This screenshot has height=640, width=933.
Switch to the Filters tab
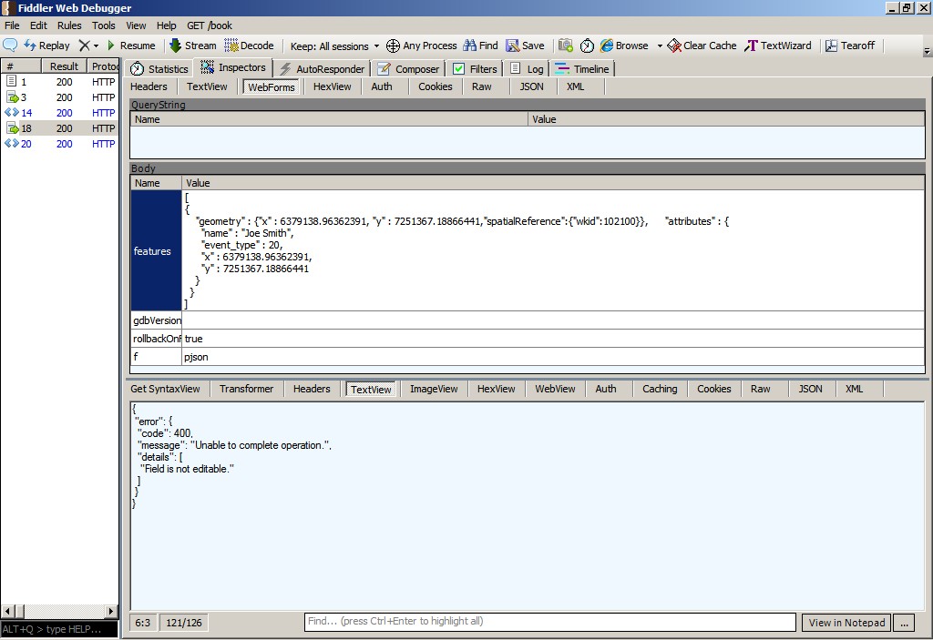pos(475,69)
